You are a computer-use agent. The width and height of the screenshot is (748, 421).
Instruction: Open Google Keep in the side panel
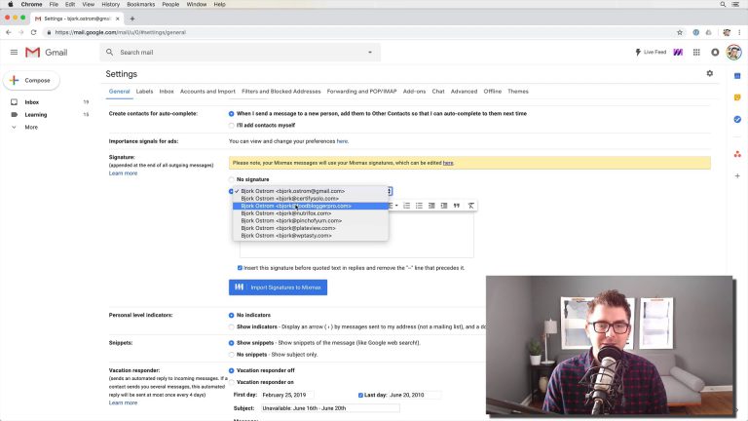click(737, 97)
